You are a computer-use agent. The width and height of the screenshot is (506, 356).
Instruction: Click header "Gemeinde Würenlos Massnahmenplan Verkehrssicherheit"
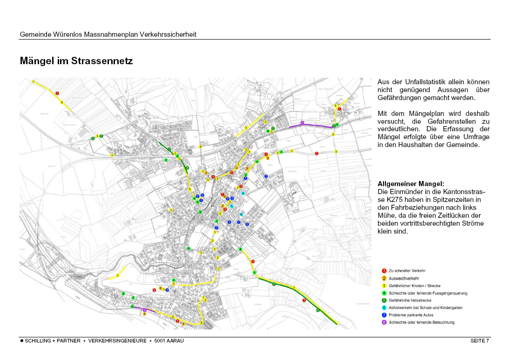click(108, 34)
